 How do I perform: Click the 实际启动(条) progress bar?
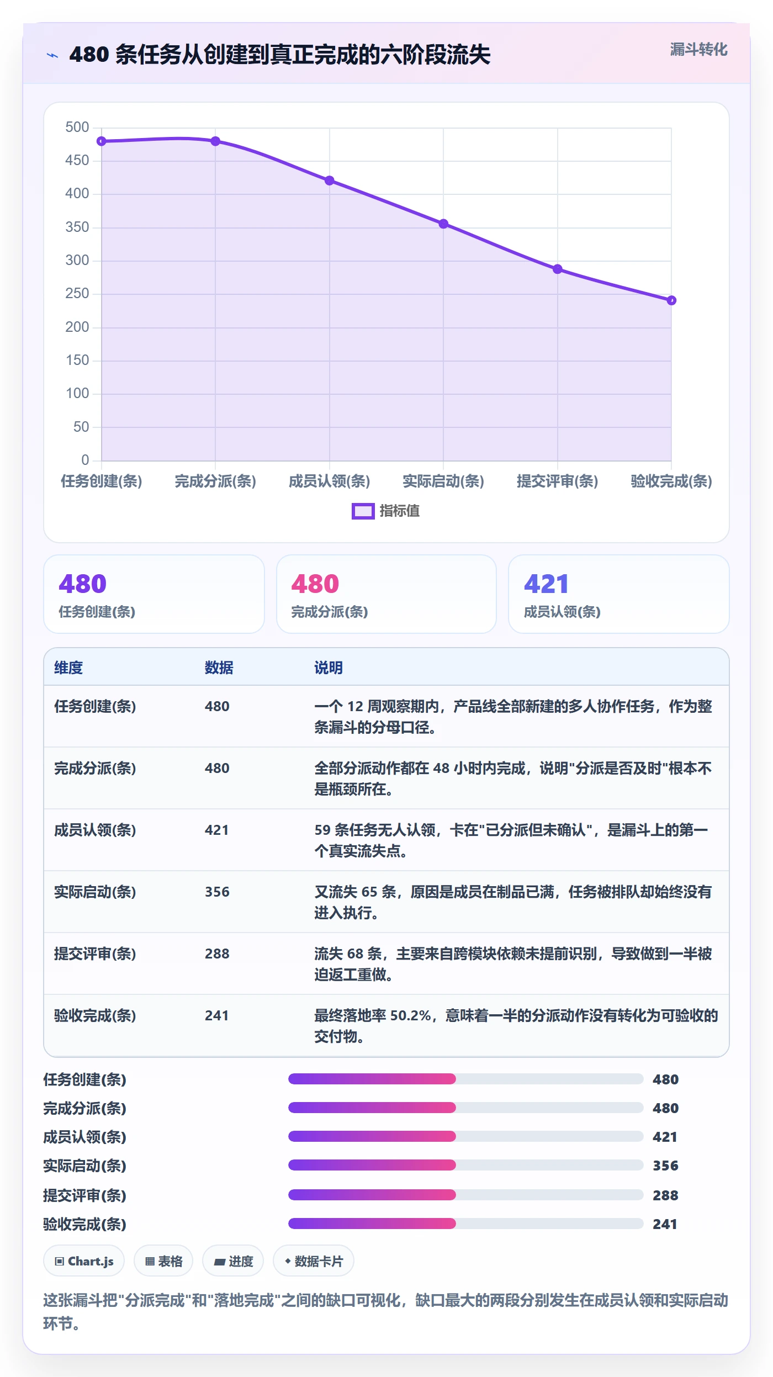pos(466,1165)
